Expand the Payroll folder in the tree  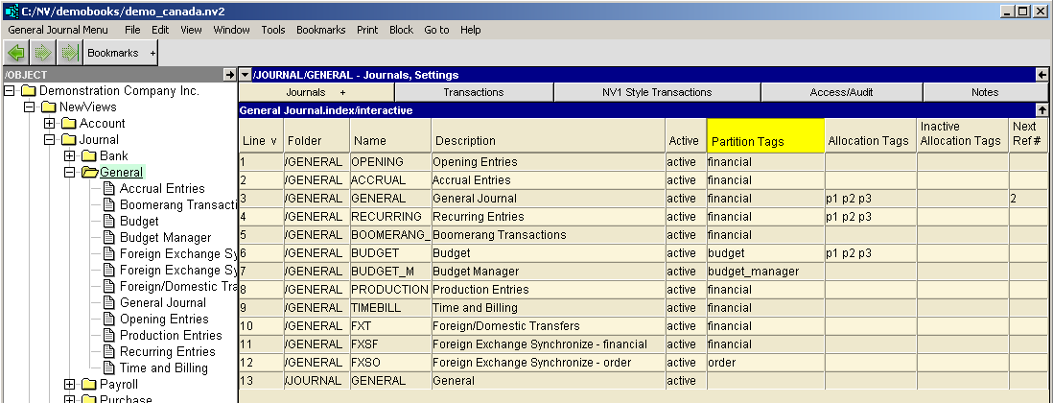[70, 384]
